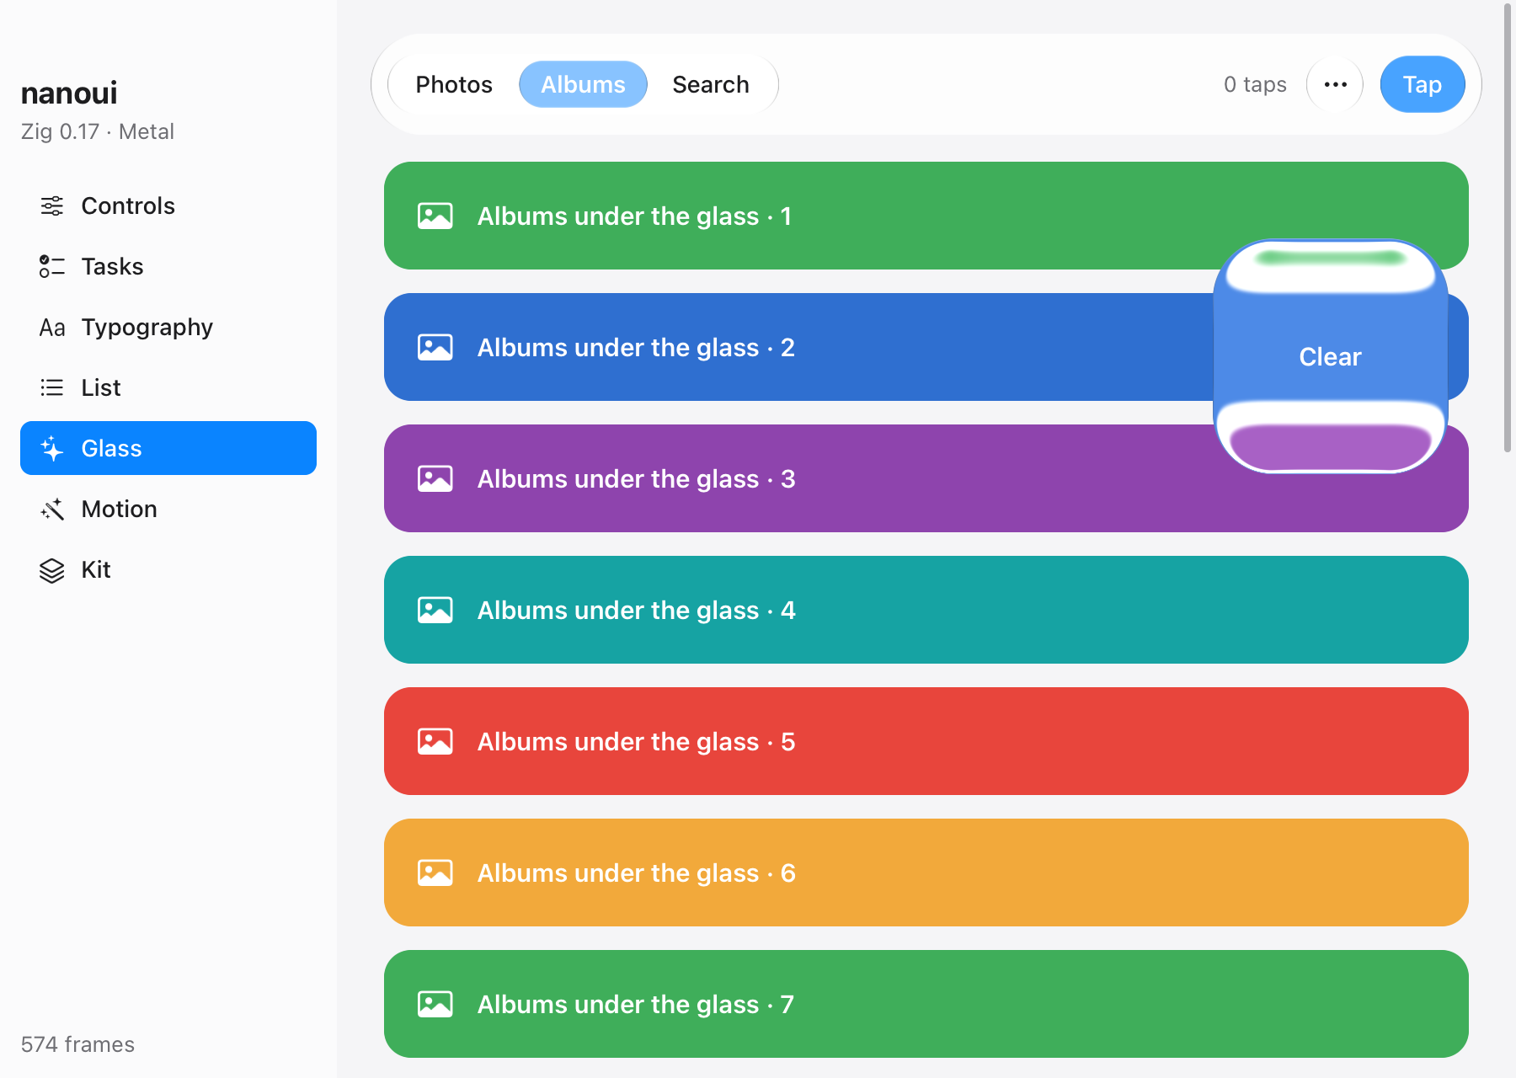This screenshot has height=1078, width=1516.
Task: Click the floating Clear glass button
Action: click(x=1330, y=356)
